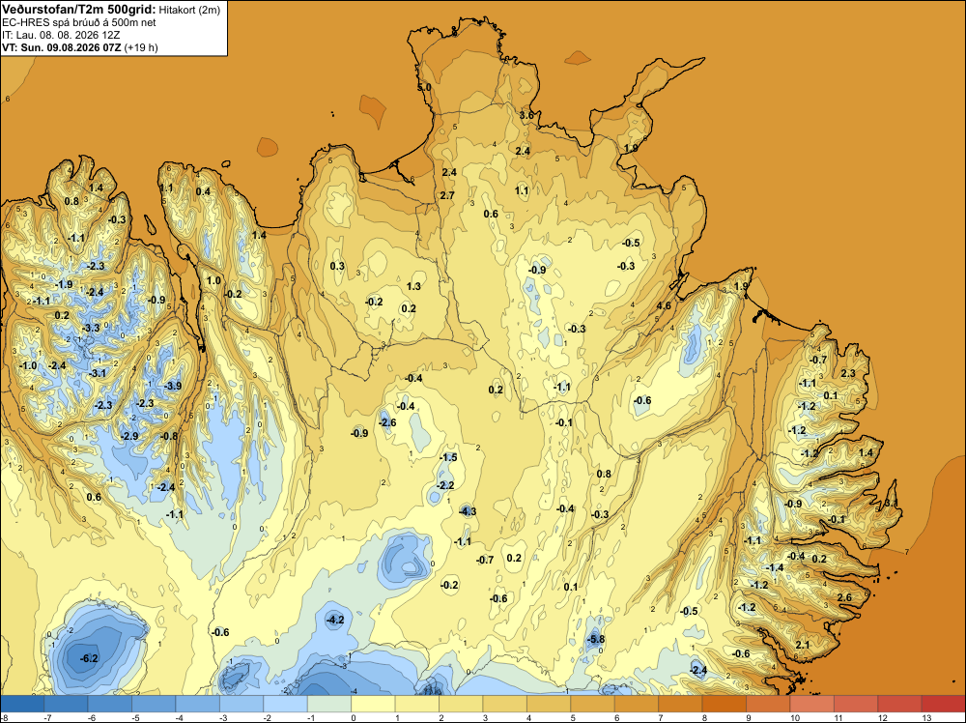Click the -3.9 temperature value
Screen dimensions: 966x723
(173, 386)
